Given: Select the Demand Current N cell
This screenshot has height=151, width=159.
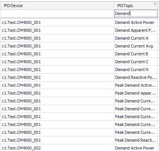Looking at the screenshot, I should [136, 70].
